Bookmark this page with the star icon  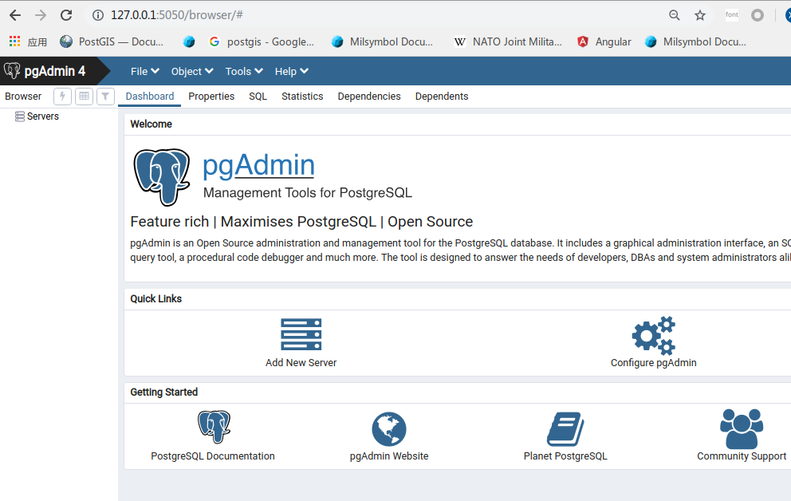(x=700, y=15)
